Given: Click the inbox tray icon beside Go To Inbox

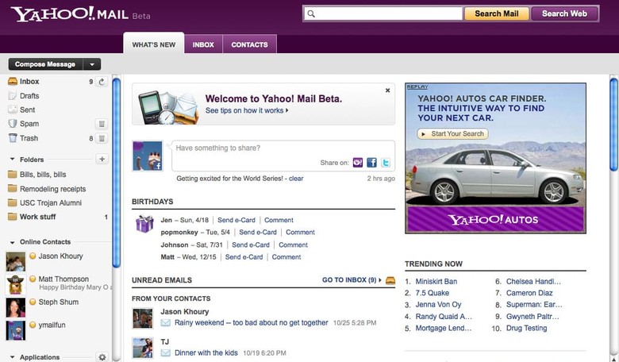Looking at the screenshot, I should [x=390, y=280].
